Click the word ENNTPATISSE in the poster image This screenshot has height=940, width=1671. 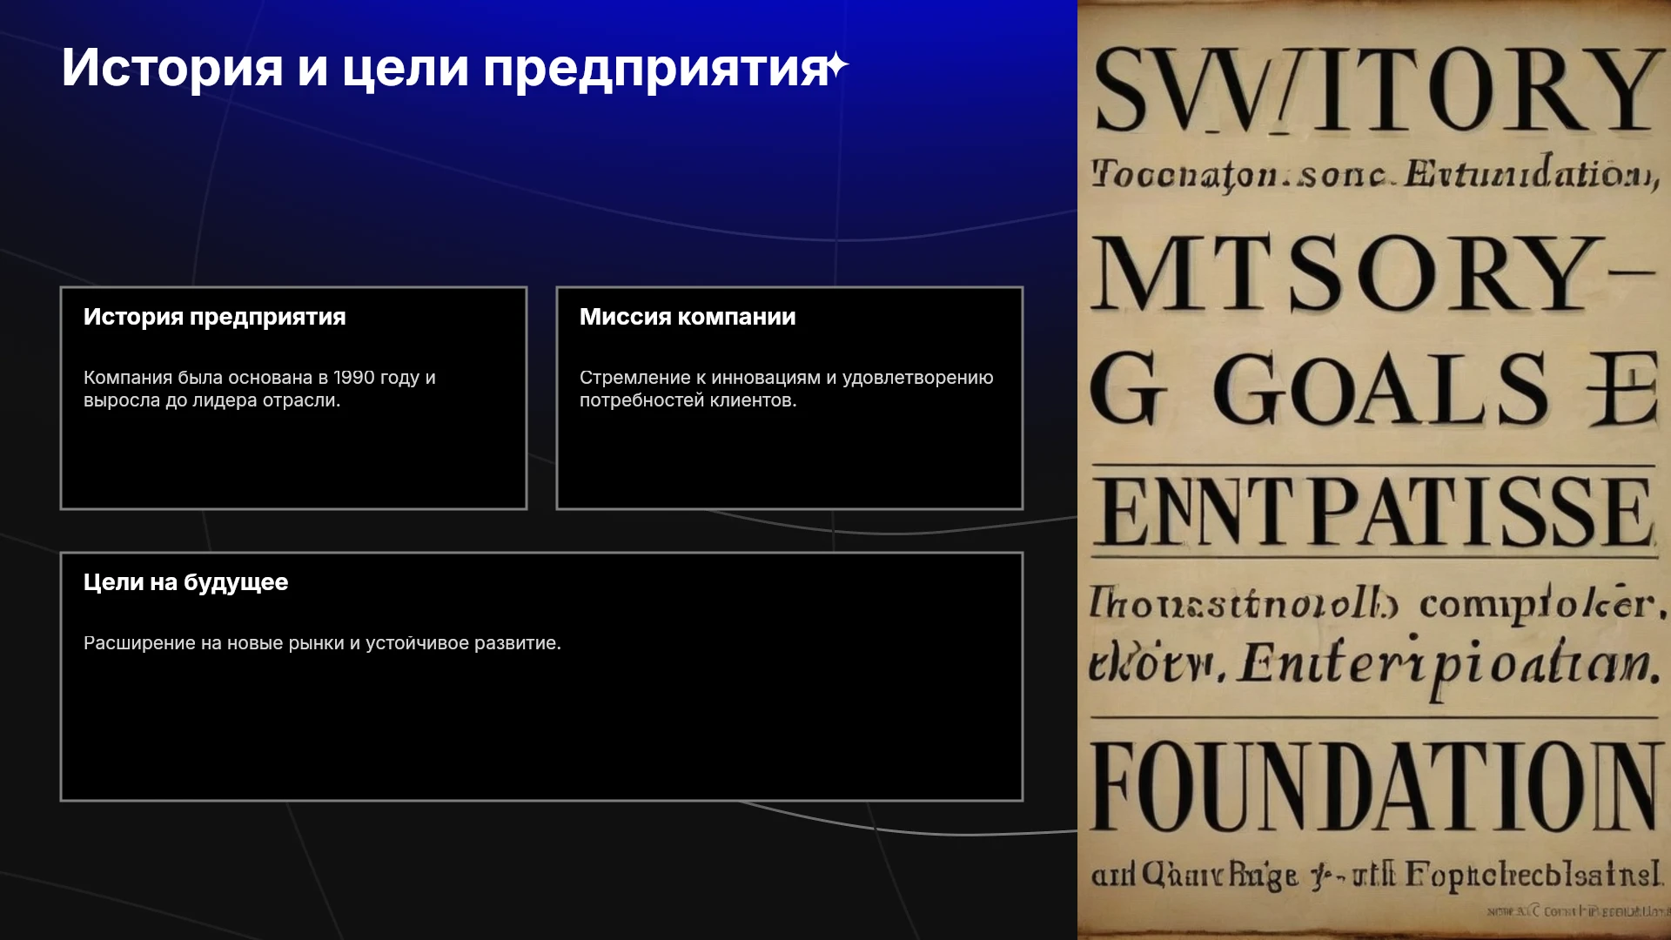pos(1373,514)
